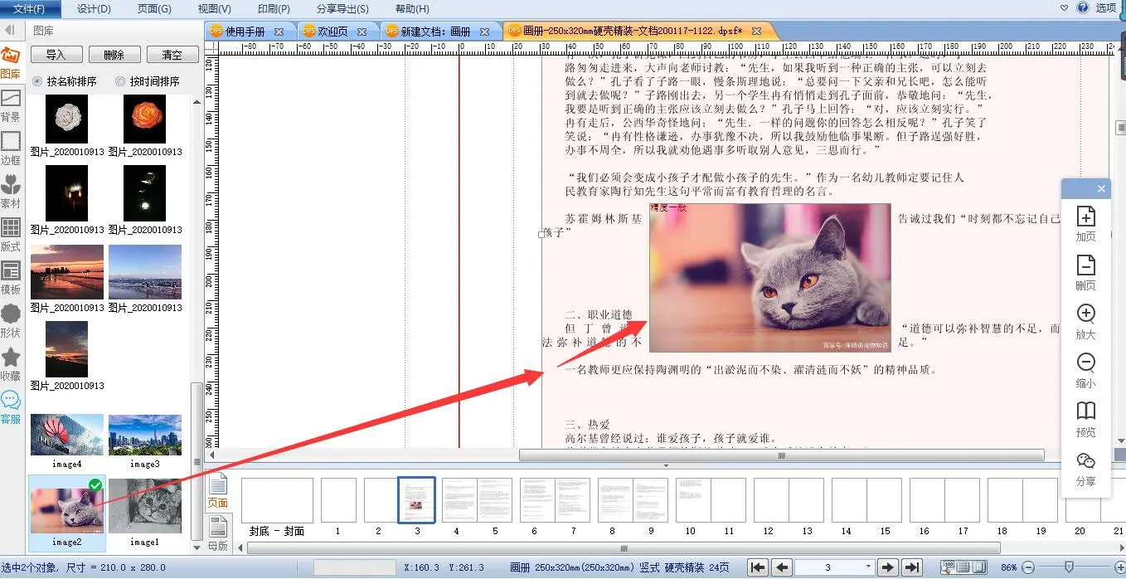
Task: Close the 使用手册 tab
Action: pyautogui.click(x=278, y=32)
